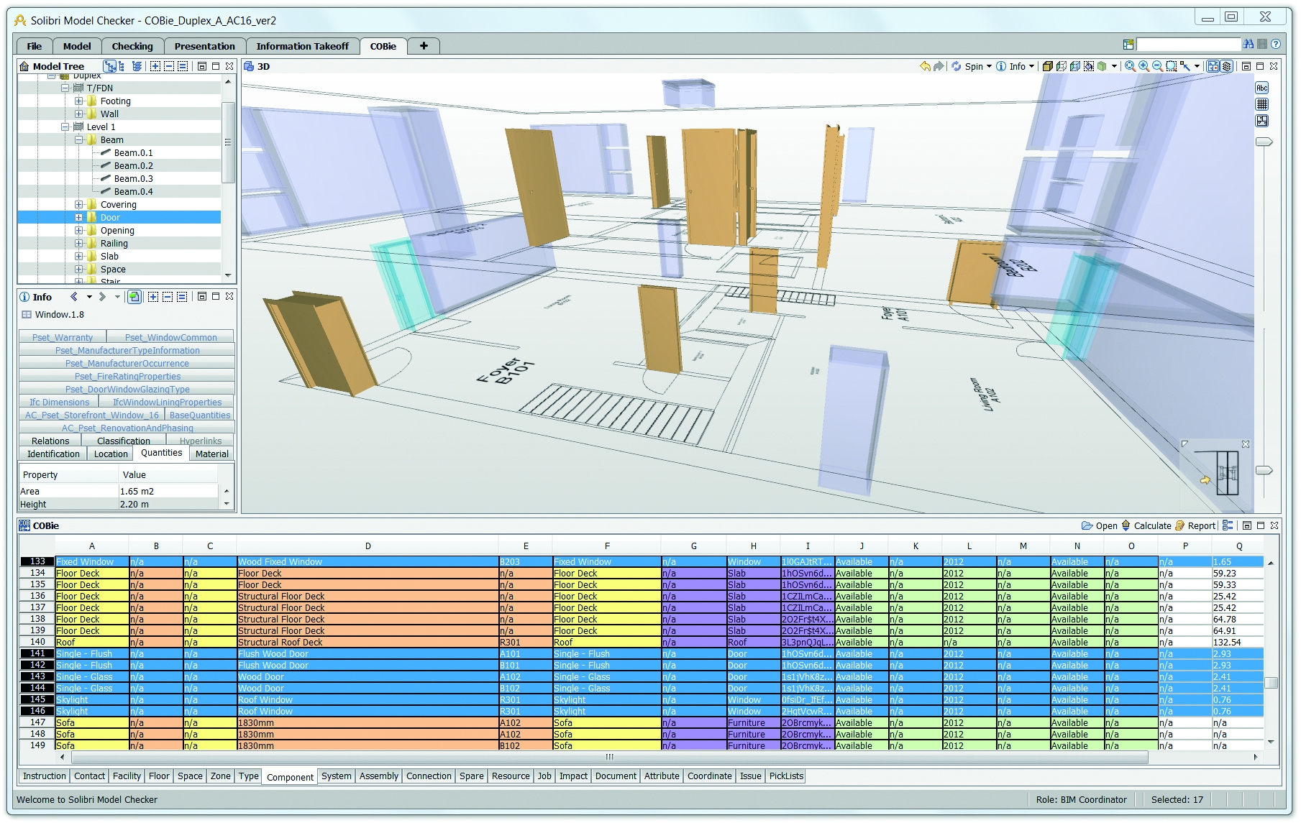Click the icon beside Report in COBie panel
The image size is (1301, 823).
1228,525
